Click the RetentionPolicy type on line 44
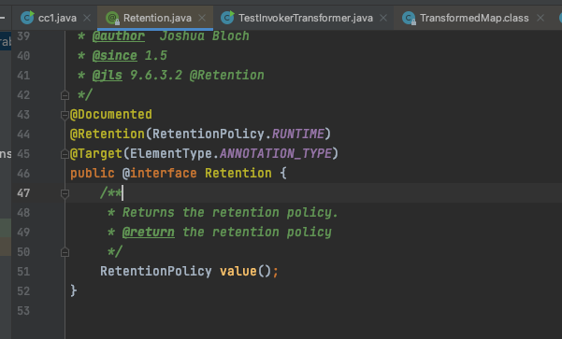This screenshot has height=339, width=562. [x=209, y=134]
